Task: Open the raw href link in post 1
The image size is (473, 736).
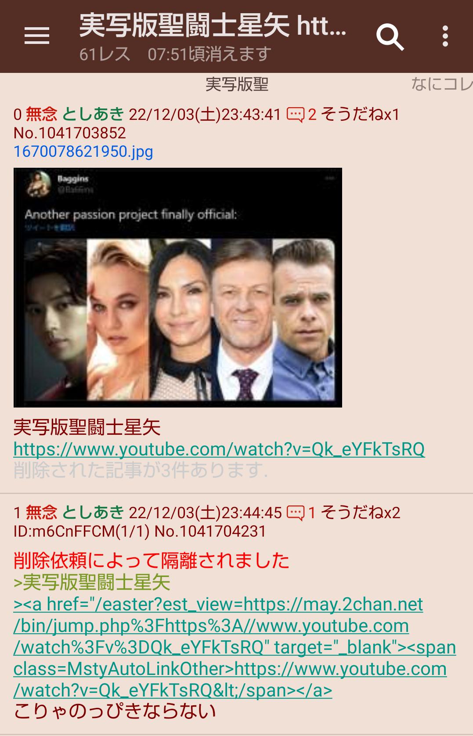Action: (x=235, y=647)
